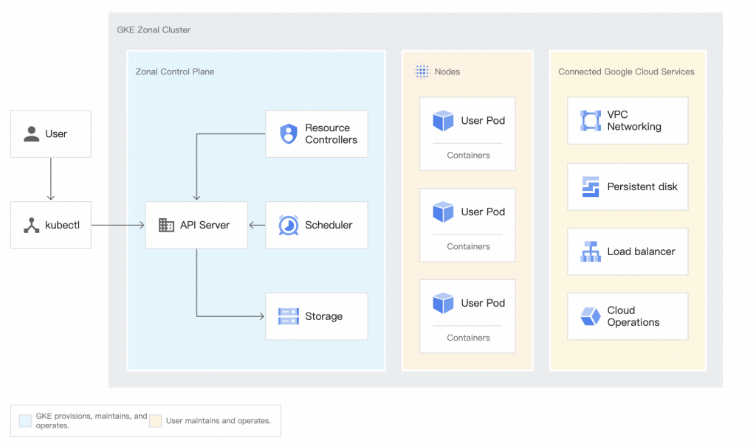
Task: Click the User person icon
Action: (31, 134)
